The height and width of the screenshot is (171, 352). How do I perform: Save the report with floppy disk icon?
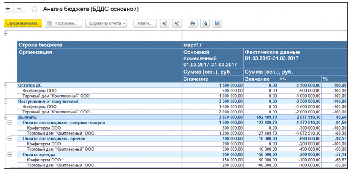click(x=217, y=24)
